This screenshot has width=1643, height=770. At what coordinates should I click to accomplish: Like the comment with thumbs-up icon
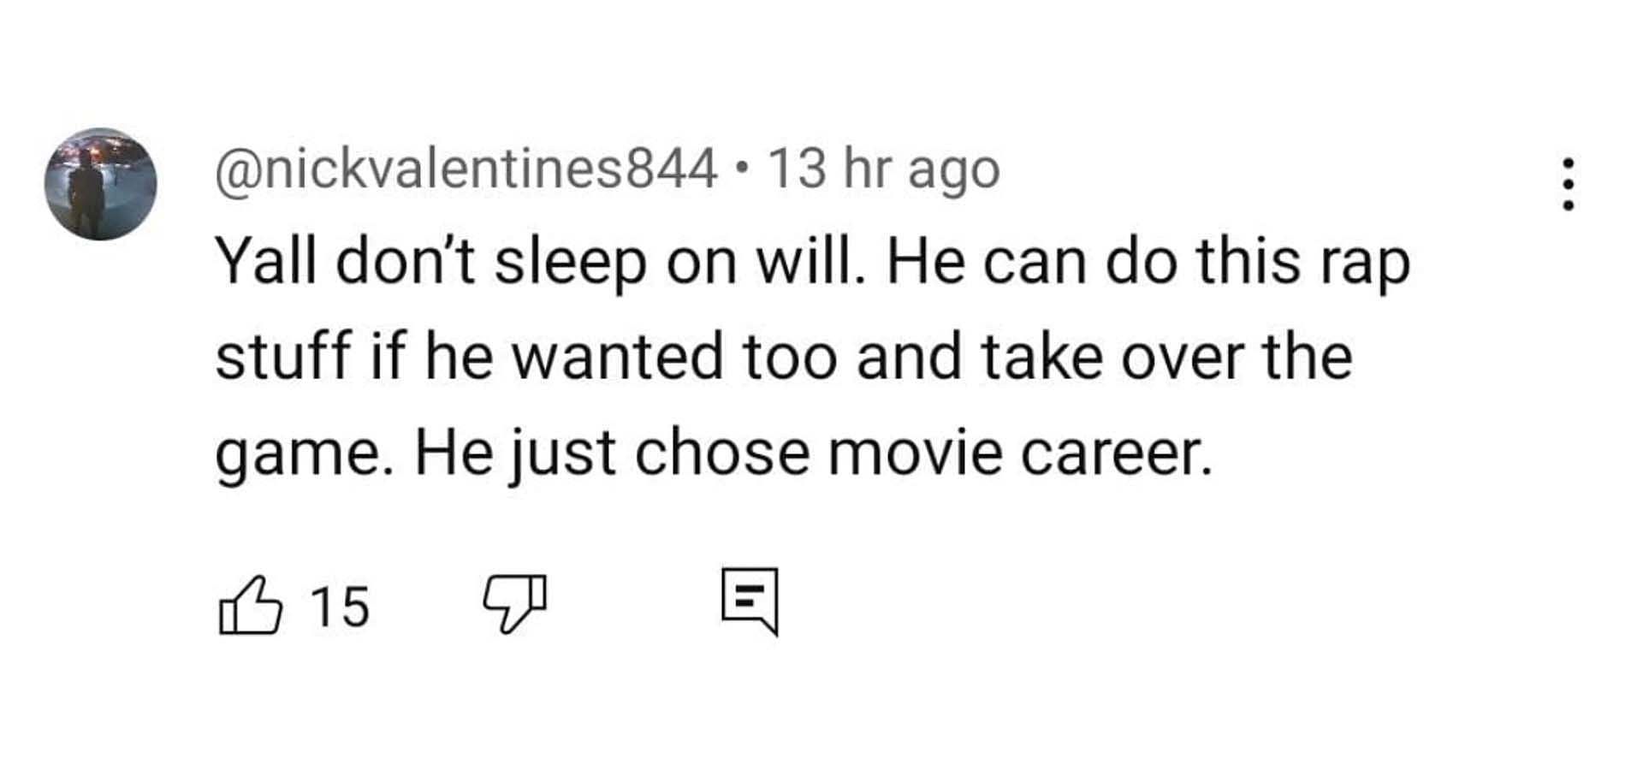click(x=250, y=606)
